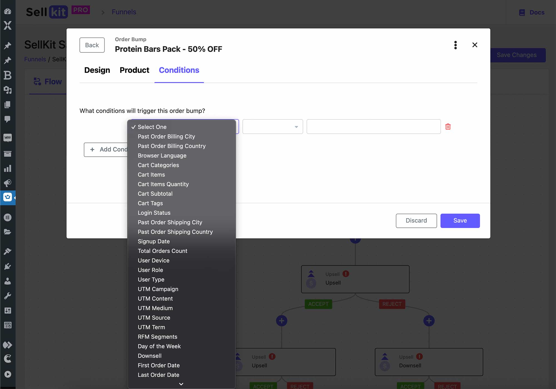This screenshot has width=556, height=389.
Task: Open the empty operator dropdown
Action: [x=272, y=127]
